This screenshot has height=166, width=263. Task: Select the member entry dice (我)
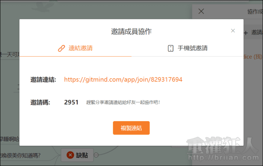tap(253, 55)
